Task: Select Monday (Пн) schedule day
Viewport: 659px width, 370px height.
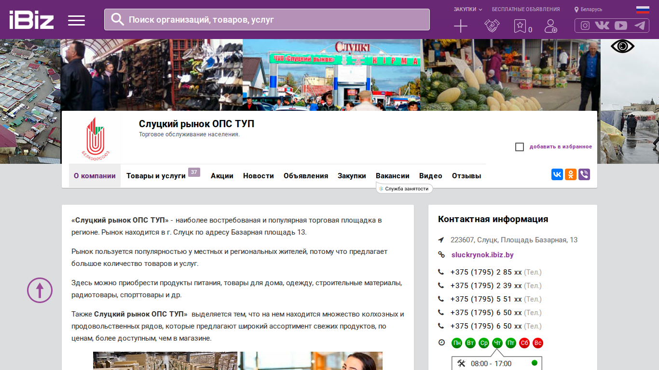Action: 457,343
